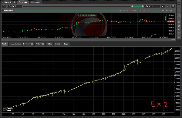Open the Logs tab
Screen dimensions: 182x118
tap(66, 44)
